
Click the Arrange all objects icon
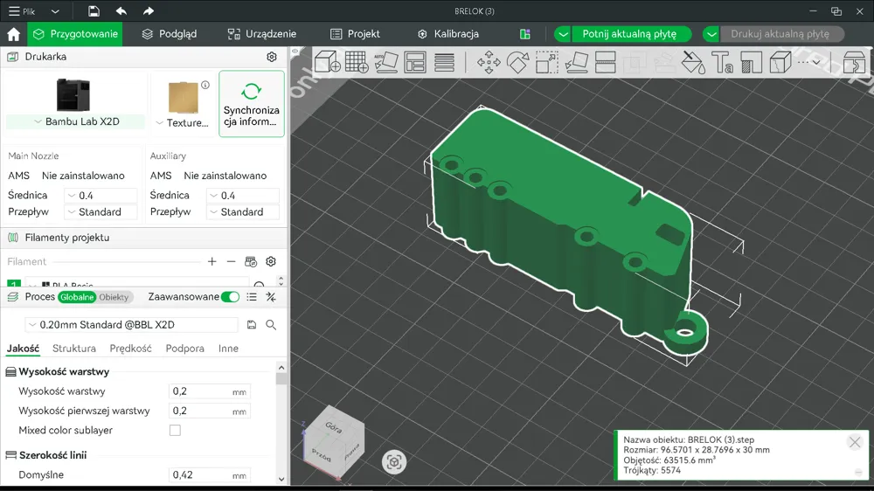click(x=415, y=62)
